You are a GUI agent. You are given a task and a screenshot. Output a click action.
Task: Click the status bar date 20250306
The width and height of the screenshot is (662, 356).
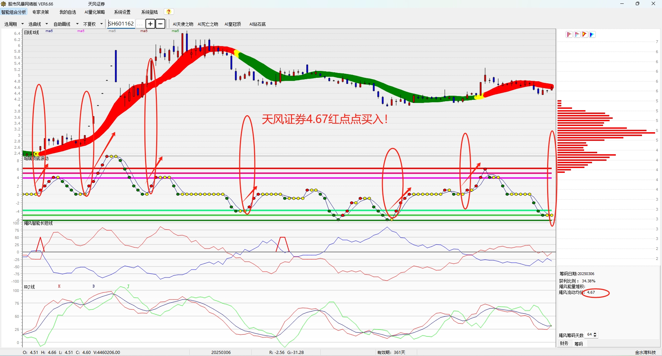pyautogui.click(x=221, y=352)
